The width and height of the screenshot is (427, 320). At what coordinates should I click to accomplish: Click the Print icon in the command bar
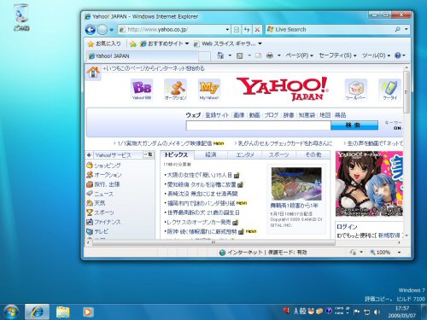pos(270,55)
